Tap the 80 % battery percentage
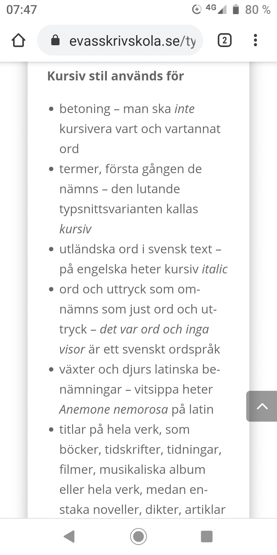The image size is (277, 555). [x=258, y=10]
